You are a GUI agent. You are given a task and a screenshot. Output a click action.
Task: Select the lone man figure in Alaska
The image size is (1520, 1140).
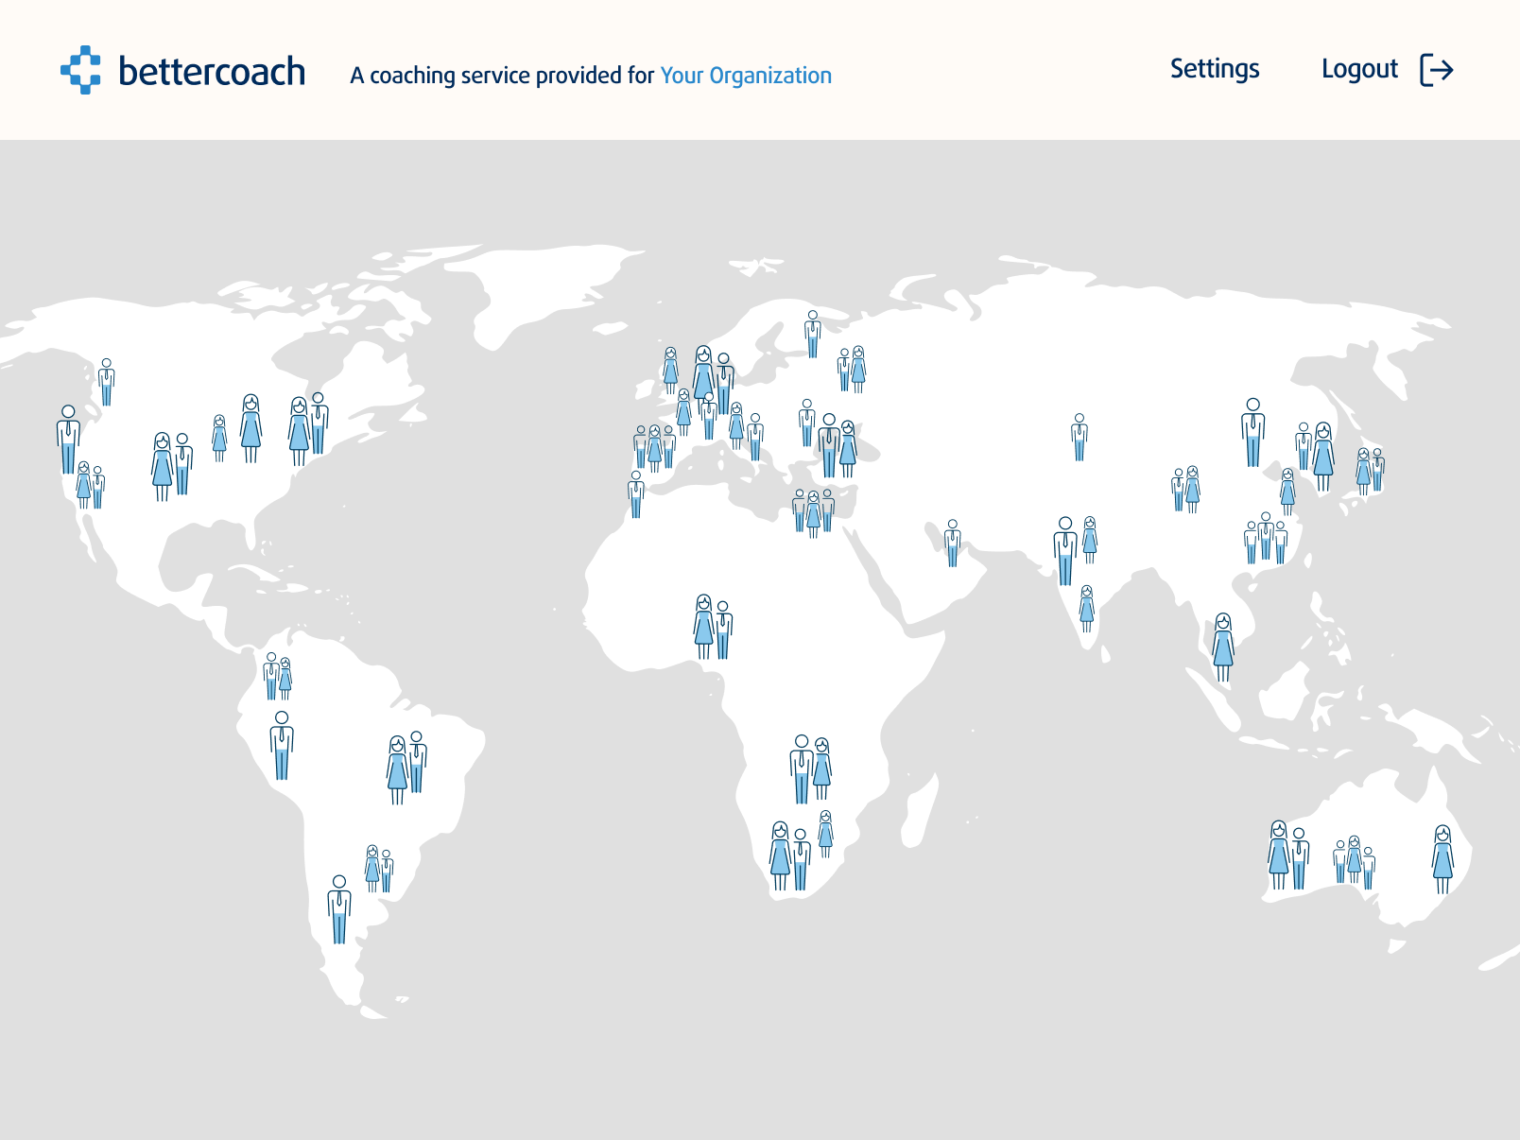click(107, 383)
